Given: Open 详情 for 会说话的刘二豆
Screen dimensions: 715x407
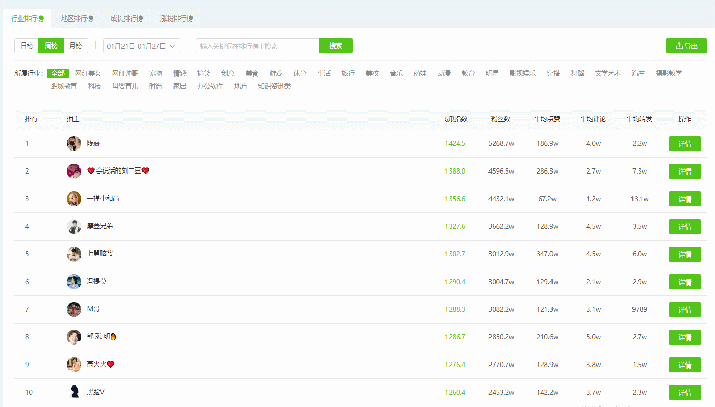Looking at the screenshot, I should coord(685,172).
